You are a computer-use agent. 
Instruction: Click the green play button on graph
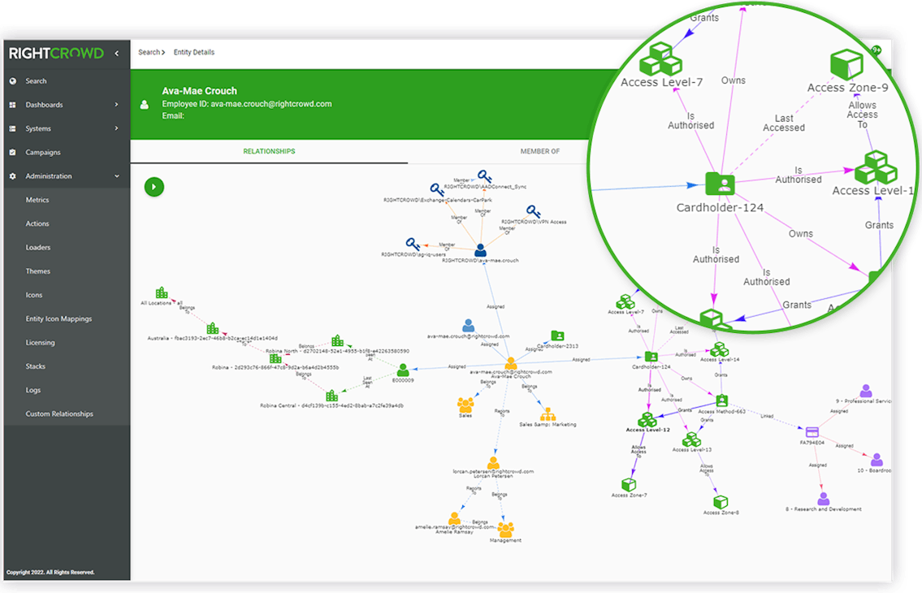[x=154, y=187]
